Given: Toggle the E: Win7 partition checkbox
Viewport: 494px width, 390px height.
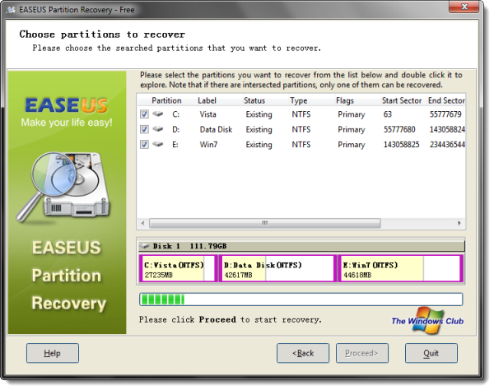Looking at the screenshot, I should click(144, 144).
